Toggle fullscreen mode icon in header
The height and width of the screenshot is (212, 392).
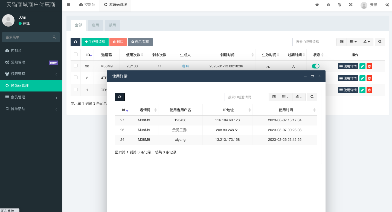tap(351, 5)
